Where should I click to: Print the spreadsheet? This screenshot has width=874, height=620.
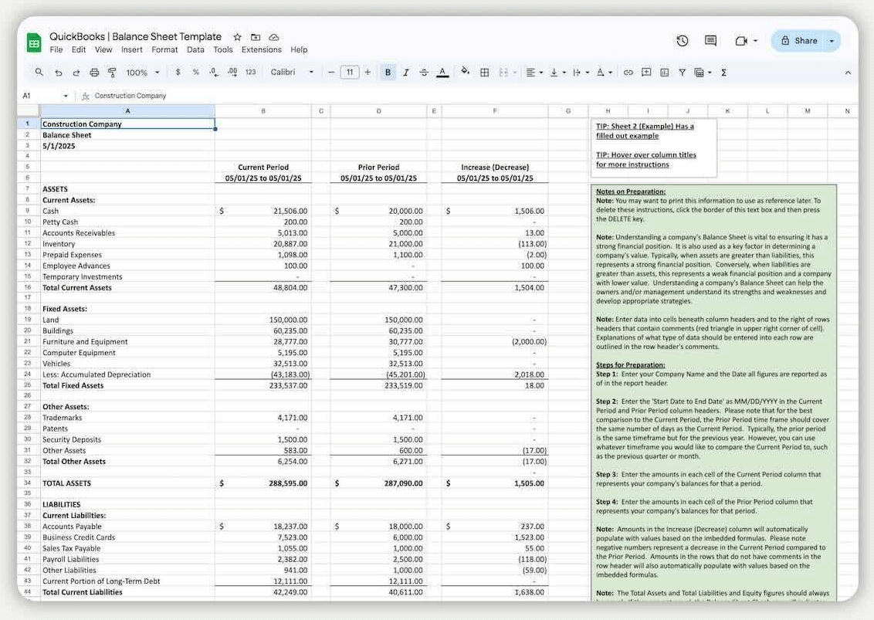click(x=94, y=73)
